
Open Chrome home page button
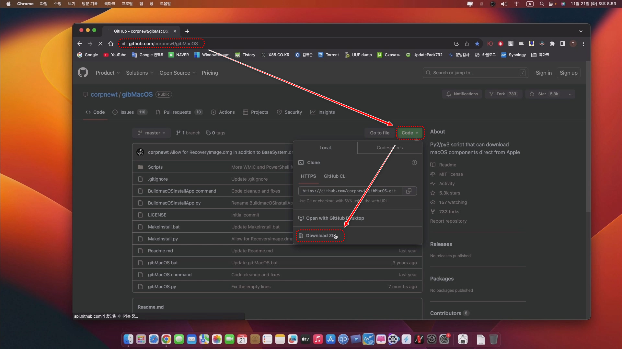[111, 44]
